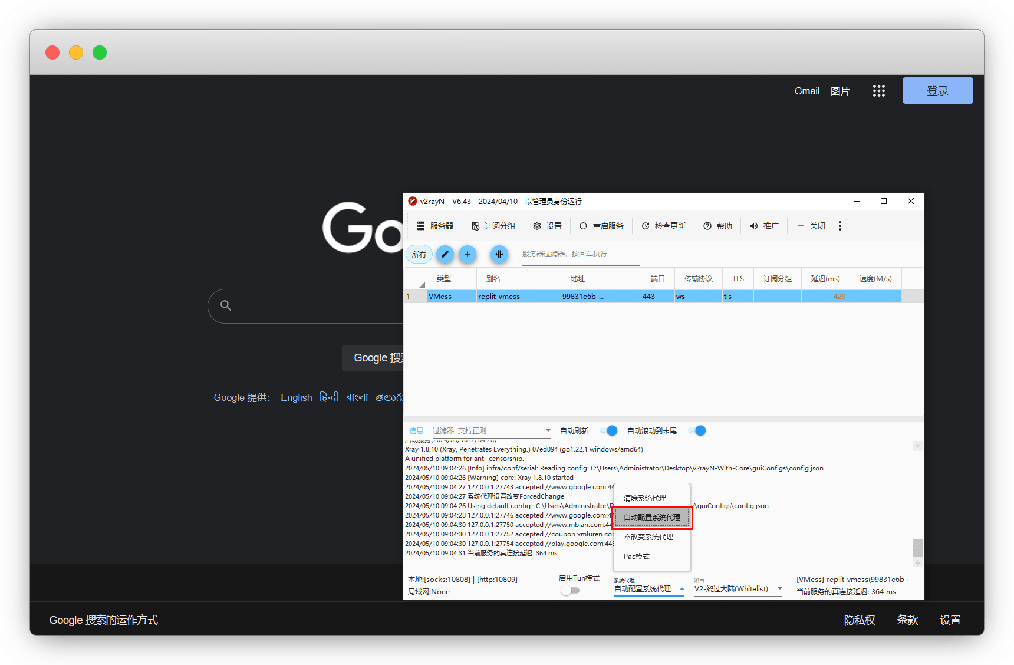Click the blue auto column-width icon
Screen dimensions: 1014x665
[x=499, y=254]
